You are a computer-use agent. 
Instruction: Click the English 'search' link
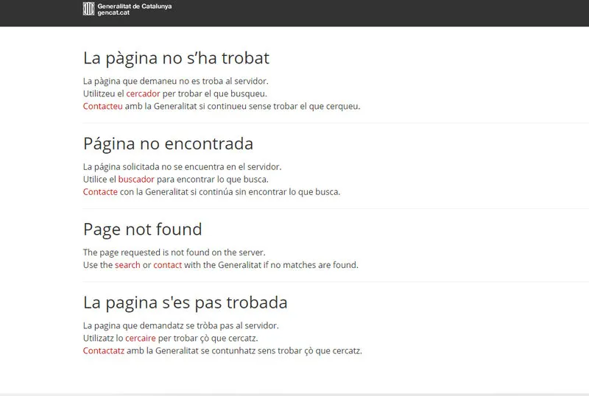[x=127, y=265]
